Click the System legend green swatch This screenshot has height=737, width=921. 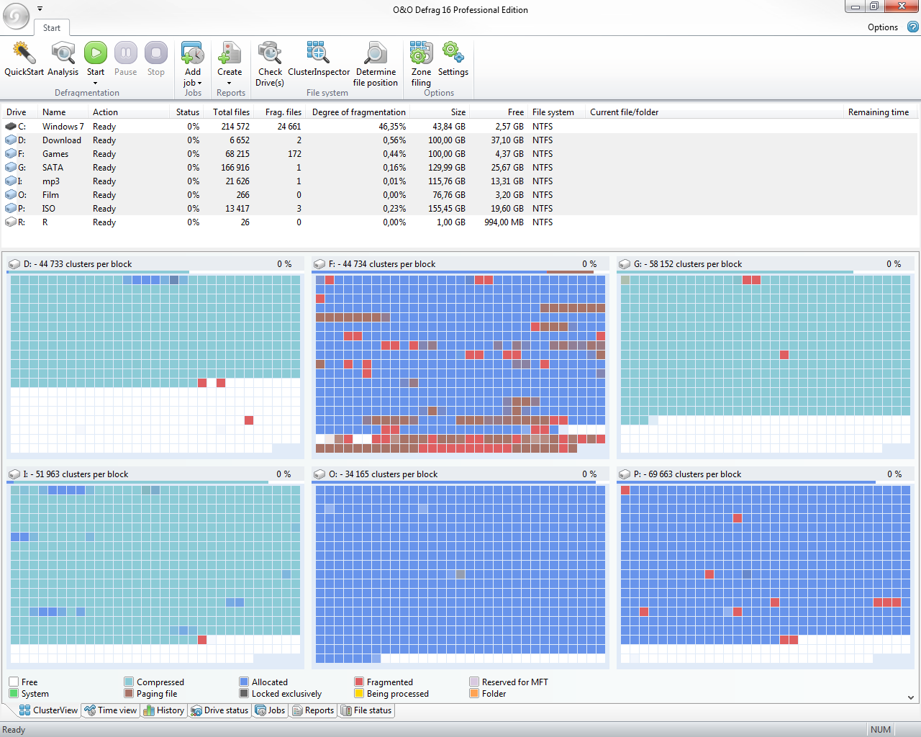click(14, 693)
